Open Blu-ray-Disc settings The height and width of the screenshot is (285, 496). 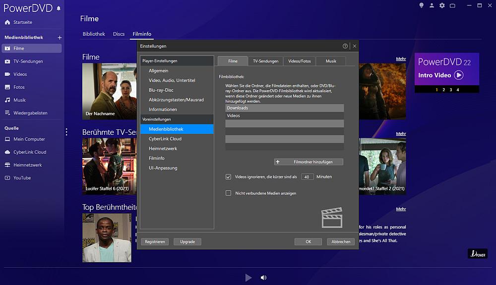tap(177, 90)
